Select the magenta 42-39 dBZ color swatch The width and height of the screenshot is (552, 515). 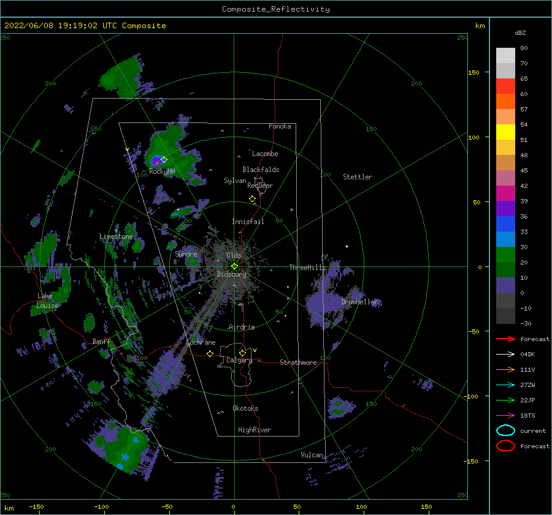[x=505, y=194]
